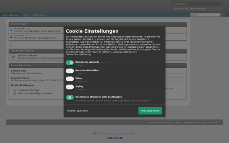This screenshot has width=229, height=143.
Task: Click user icon beside shiprapanday entry
Action: 11,30
